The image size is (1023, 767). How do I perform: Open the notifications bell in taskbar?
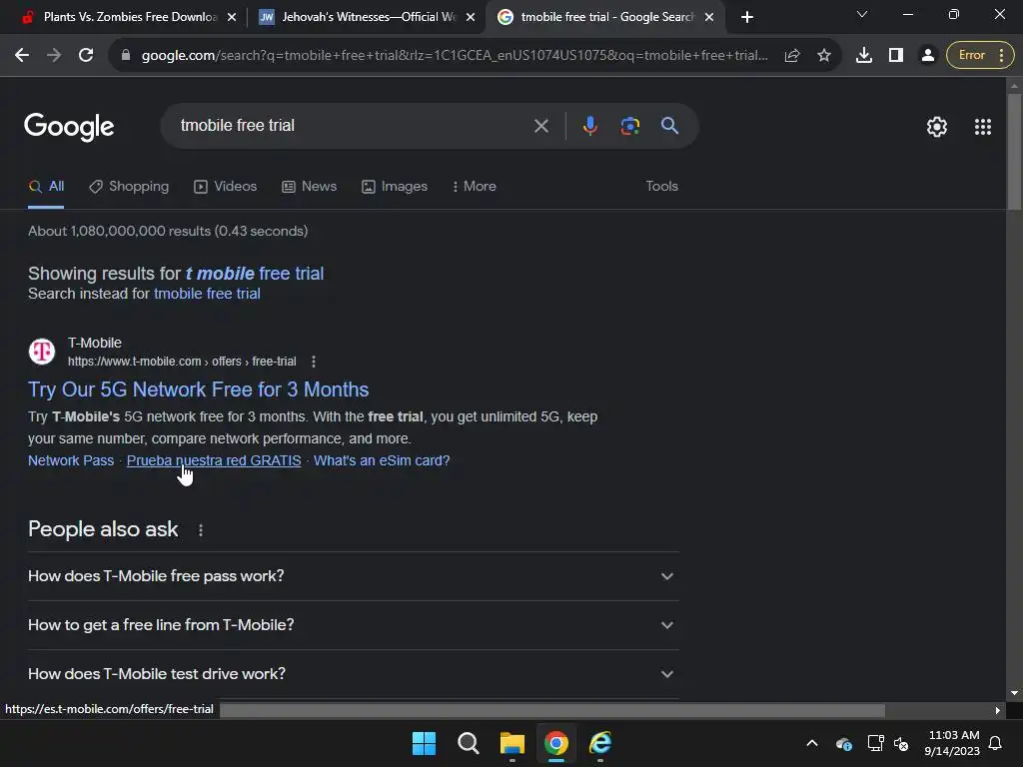click(996, 743)
